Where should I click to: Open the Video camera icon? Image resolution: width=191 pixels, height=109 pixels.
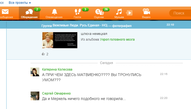coord(146,11)
